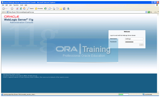Click the Back navigation button
The height and width of the screenshot is (97, 160).
(5, 9)
